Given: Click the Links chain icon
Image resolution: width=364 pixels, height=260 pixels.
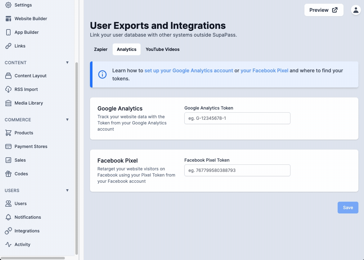Looking at the screenshot, I should click(8, 46).
